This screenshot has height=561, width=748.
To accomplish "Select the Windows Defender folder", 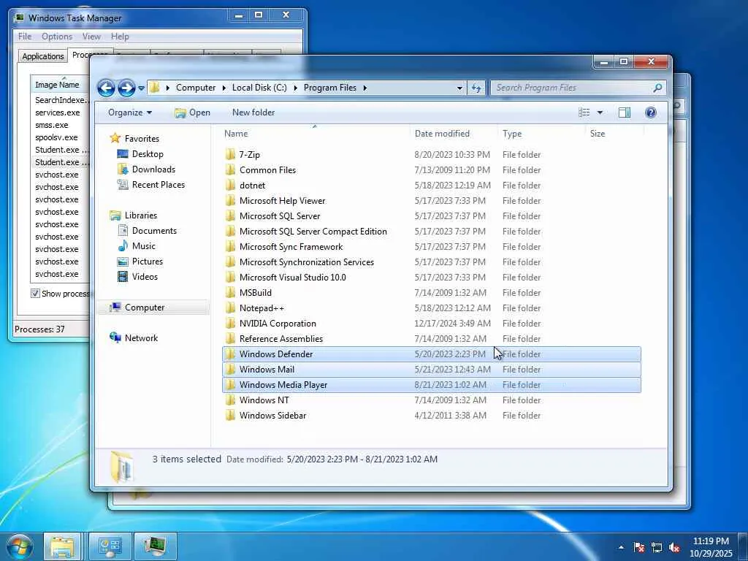I will (x=431, y=354).
